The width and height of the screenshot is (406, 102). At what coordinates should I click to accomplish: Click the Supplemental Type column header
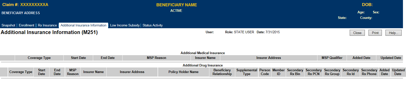pyautogui.click(x=247, y=72)
